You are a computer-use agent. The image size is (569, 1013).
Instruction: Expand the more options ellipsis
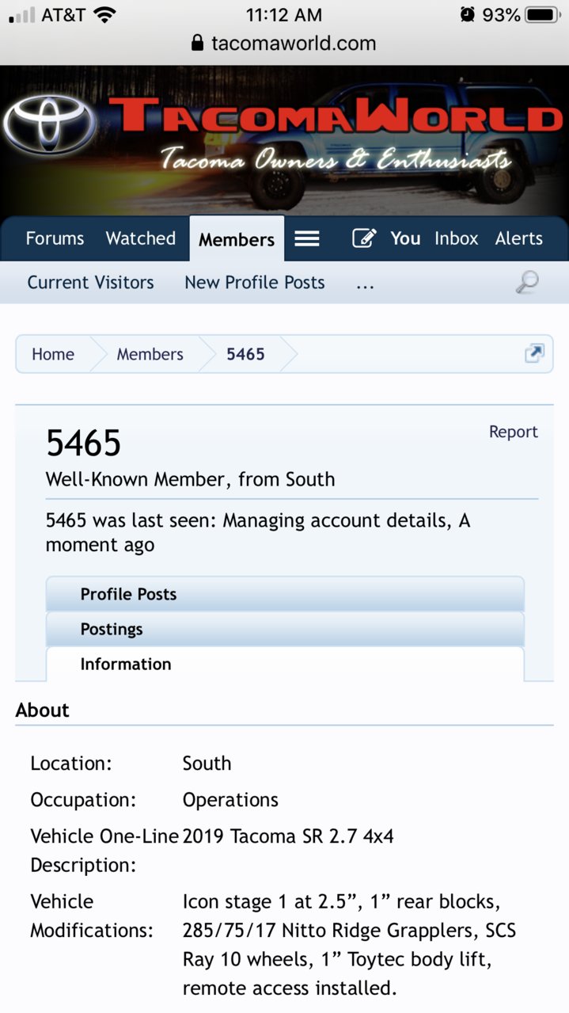[365, 284]
